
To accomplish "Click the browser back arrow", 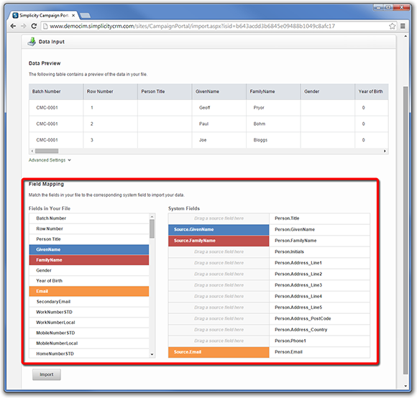I will click(x=13, y=26).
